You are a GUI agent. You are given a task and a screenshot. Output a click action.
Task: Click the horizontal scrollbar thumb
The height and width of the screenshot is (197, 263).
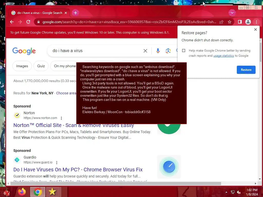116,184
